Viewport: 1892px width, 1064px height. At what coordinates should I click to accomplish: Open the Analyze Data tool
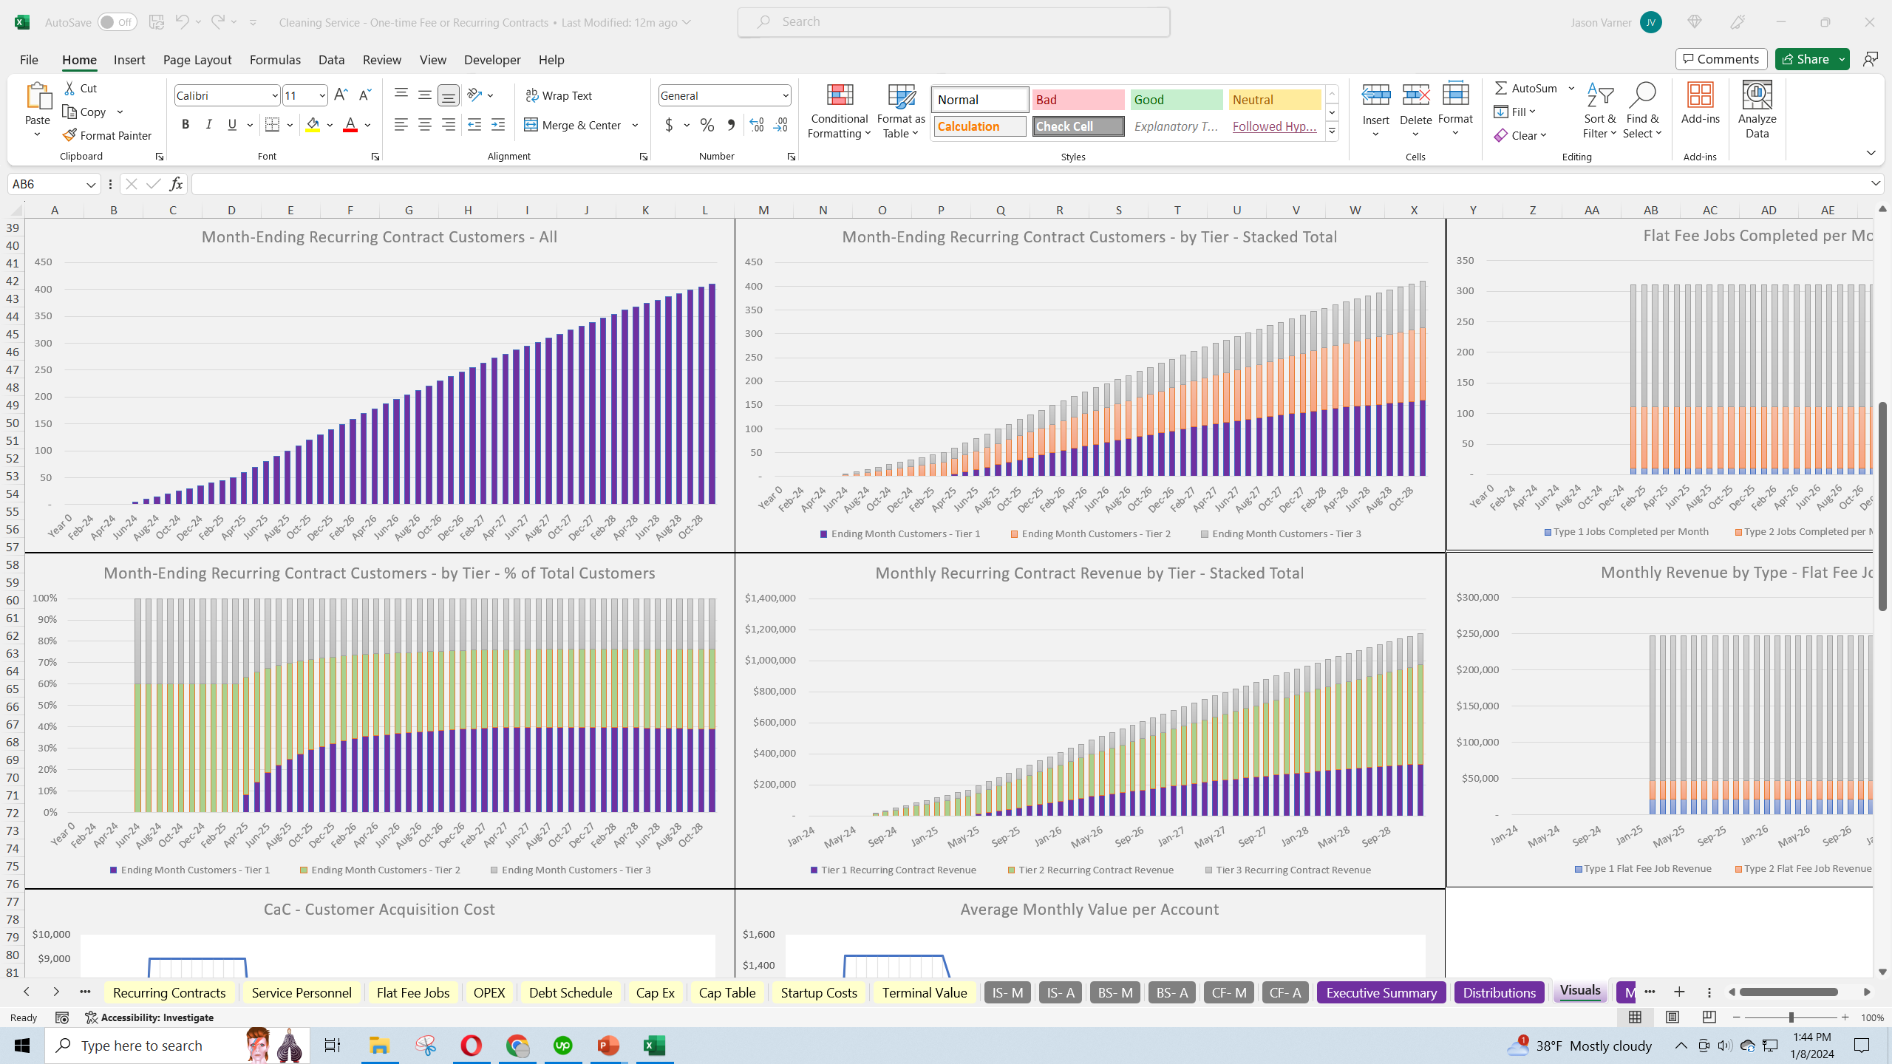(x=1757, y=109)
